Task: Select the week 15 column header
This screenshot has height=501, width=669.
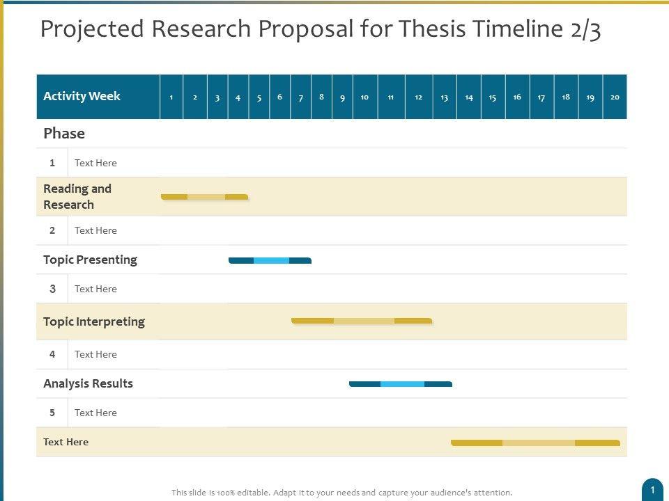Action: coord(493,97)
